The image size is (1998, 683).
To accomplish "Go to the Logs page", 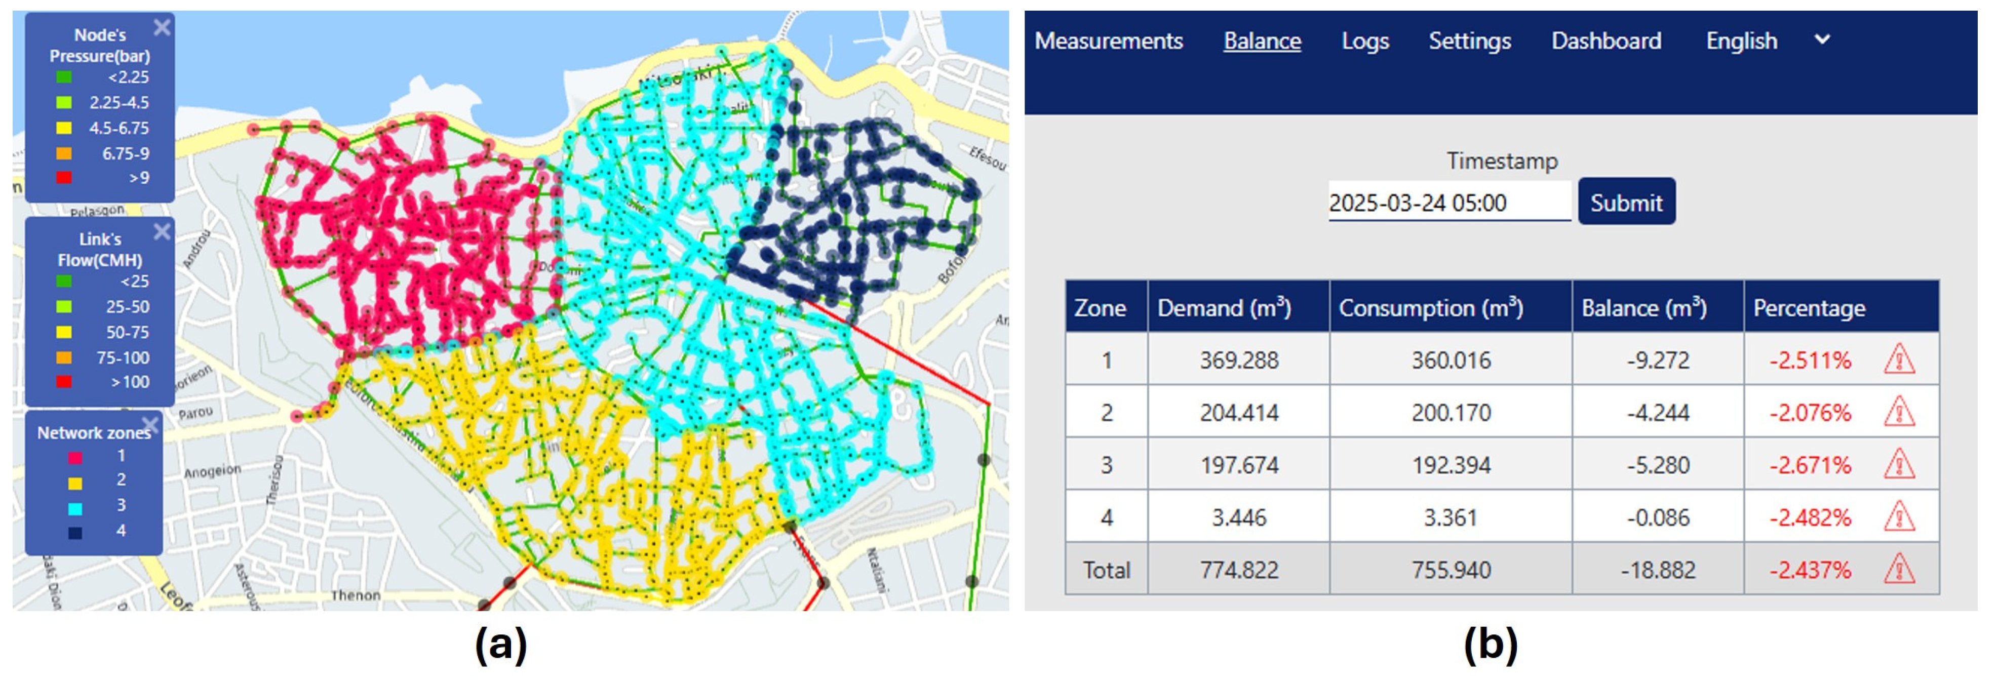I will (1365, 41).
